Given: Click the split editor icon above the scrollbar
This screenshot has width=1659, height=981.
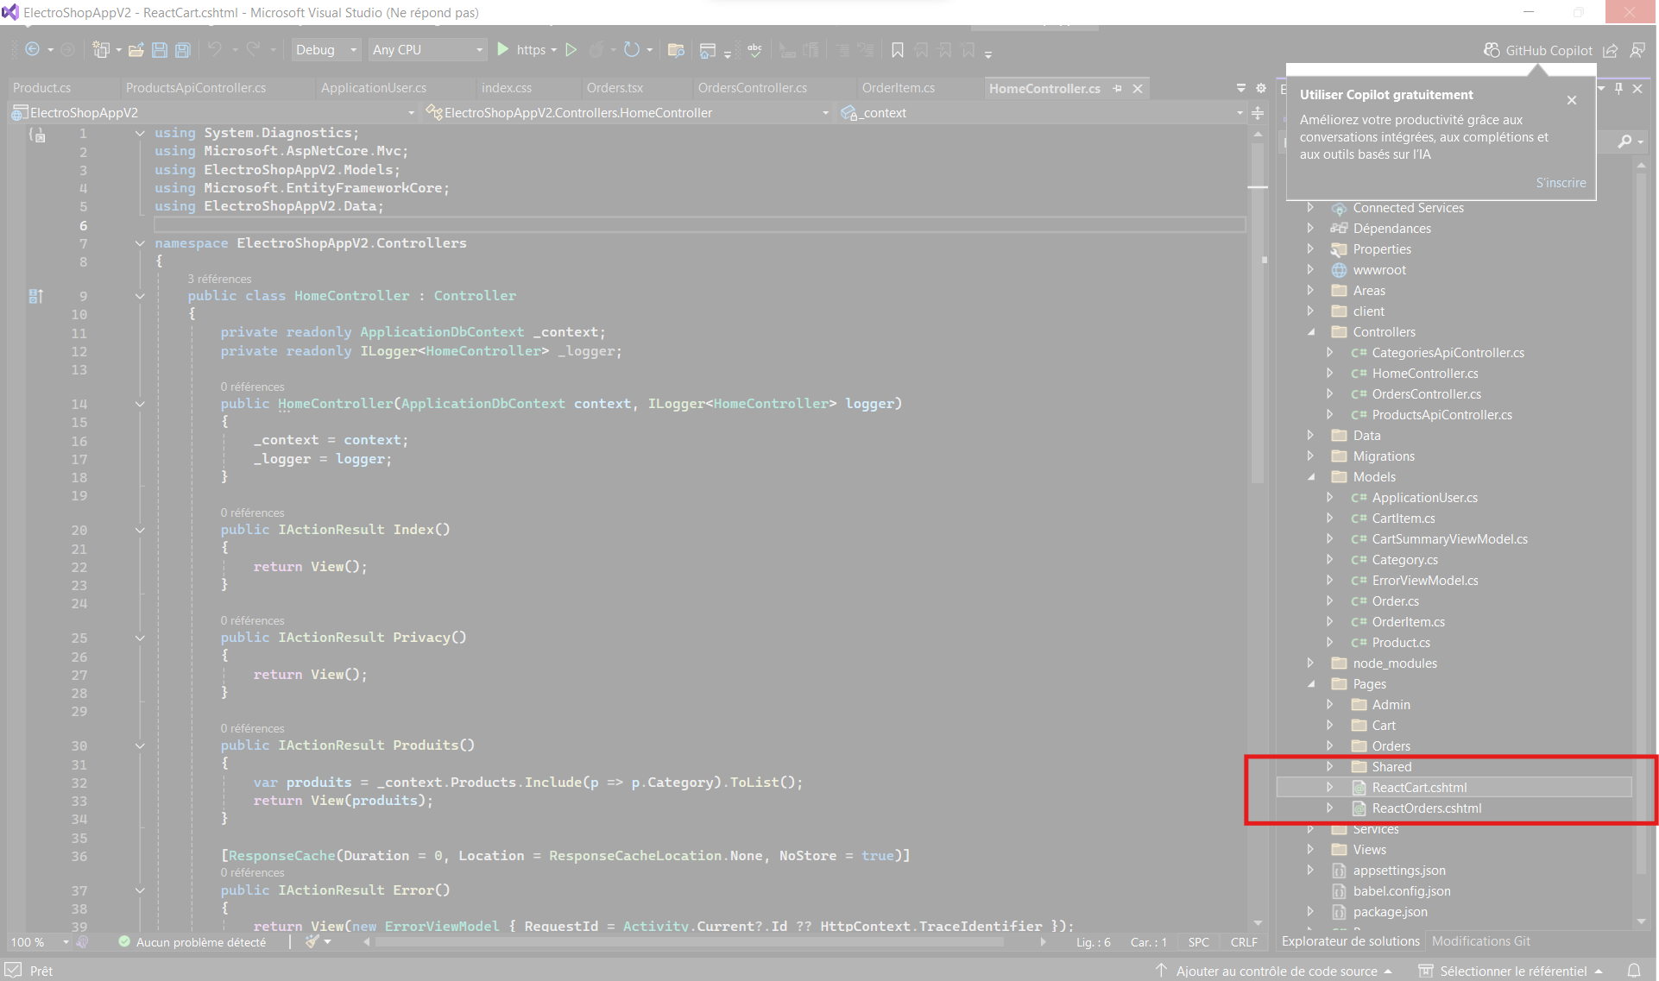Looking at the screenshot, I should tap(1258, 113).
